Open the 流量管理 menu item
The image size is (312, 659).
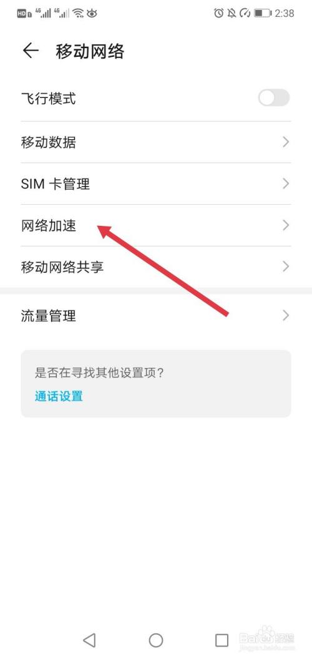pos(156,315)
